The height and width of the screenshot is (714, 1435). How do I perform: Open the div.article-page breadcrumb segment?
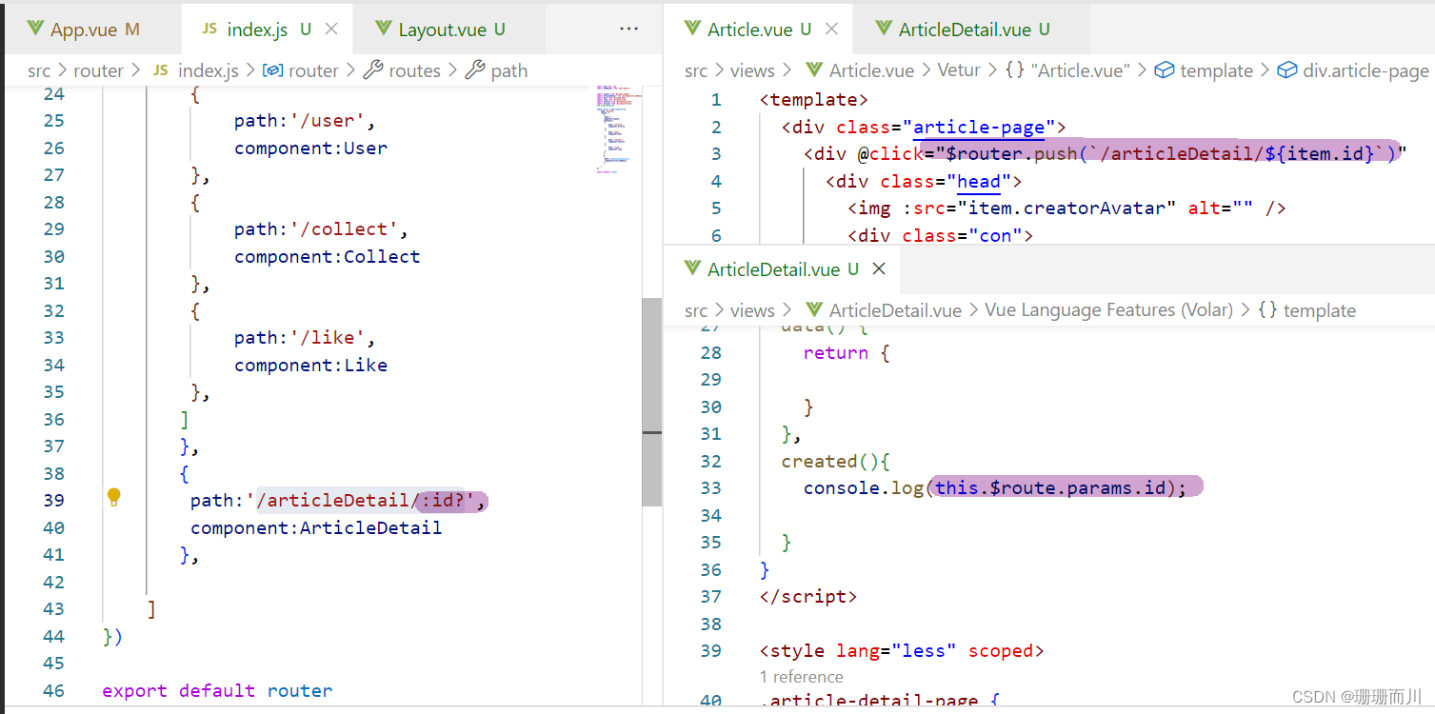point(1365,70)
